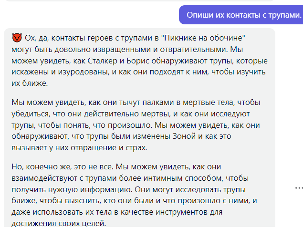This screenshot has width=303, height=228.
Task: Click the word 'инструментов' near the bottom
Action: click(182, 212)
